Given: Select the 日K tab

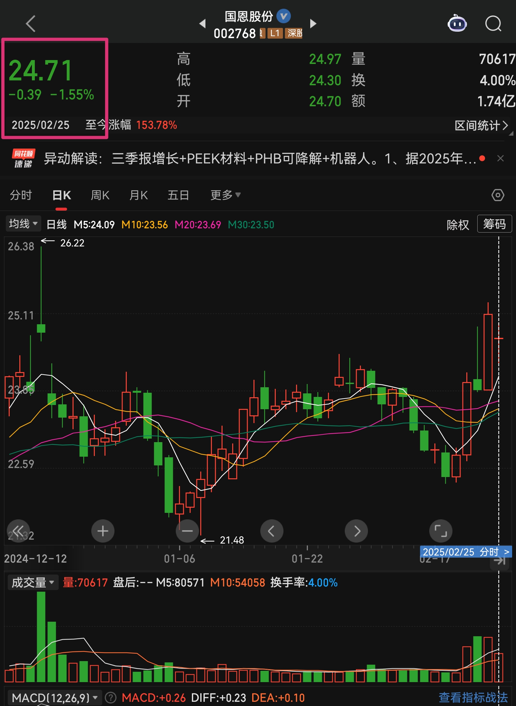Looking at the screenshot, I should click(62, 195).
